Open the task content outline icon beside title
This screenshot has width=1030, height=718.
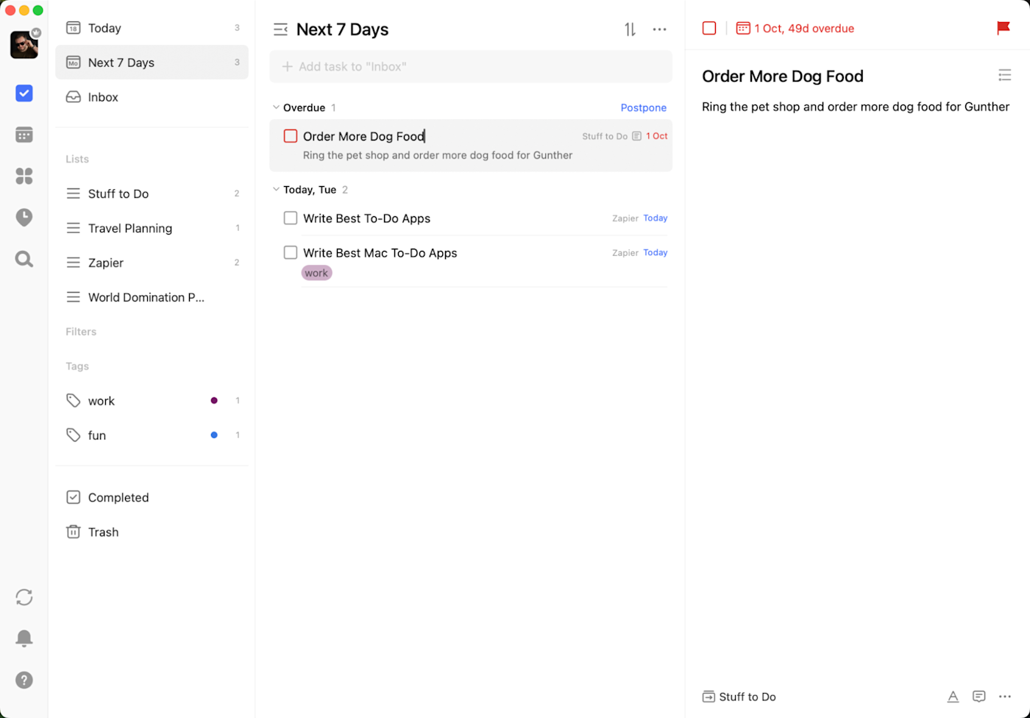coord(1004,75)
